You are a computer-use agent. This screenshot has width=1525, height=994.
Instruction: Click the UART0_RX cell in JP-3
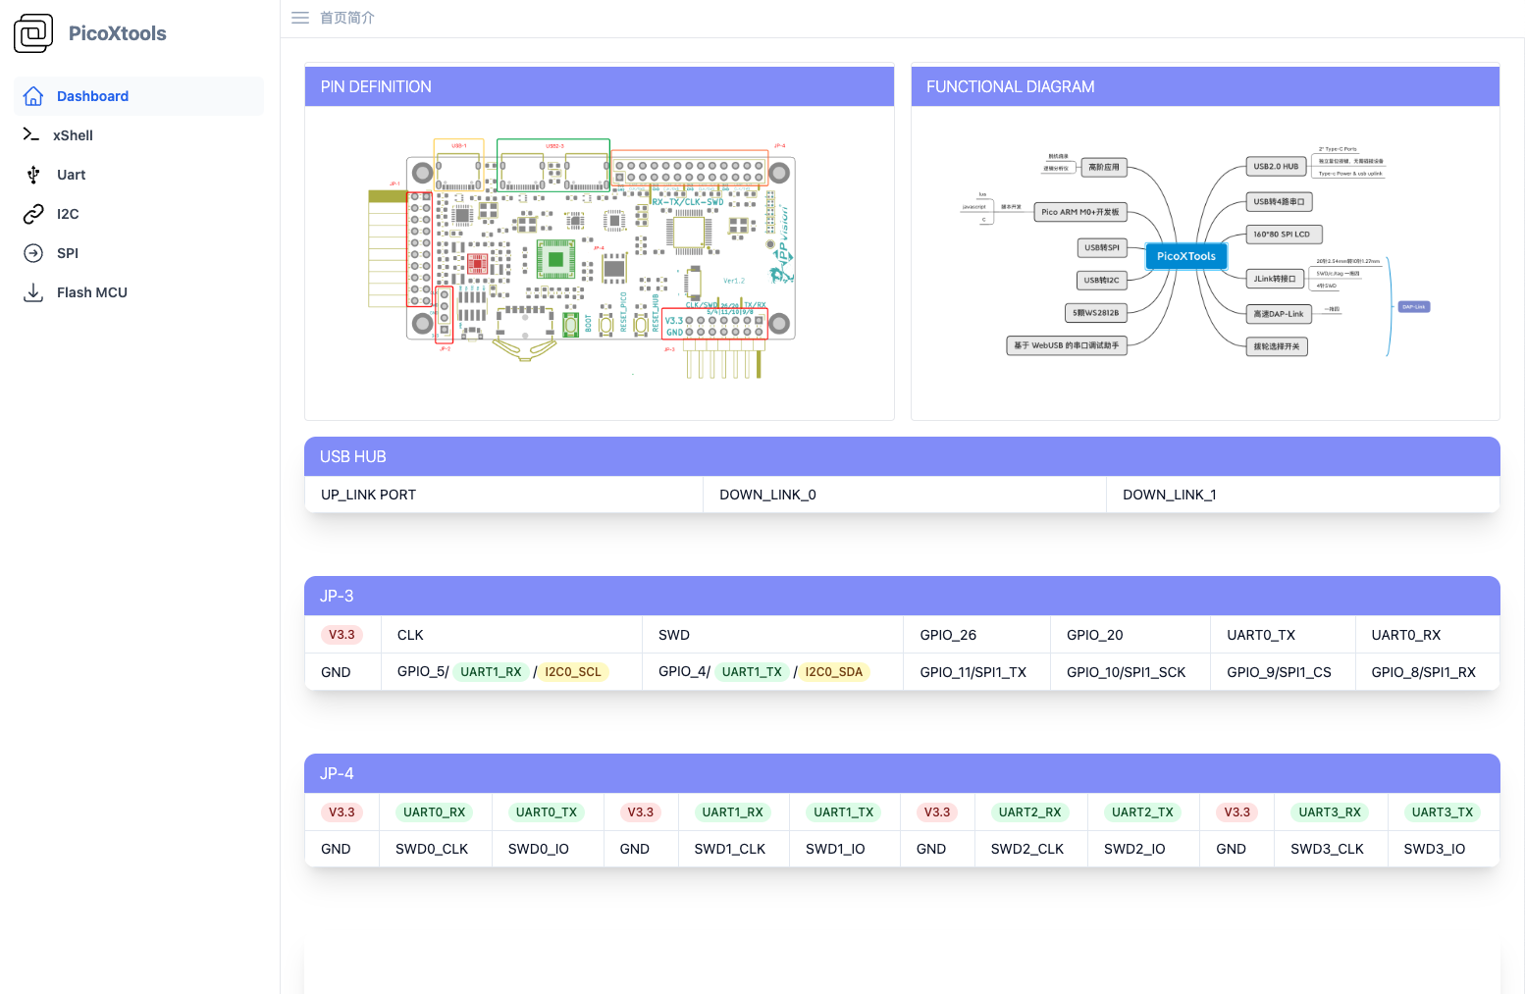[x=1427, y=635]
